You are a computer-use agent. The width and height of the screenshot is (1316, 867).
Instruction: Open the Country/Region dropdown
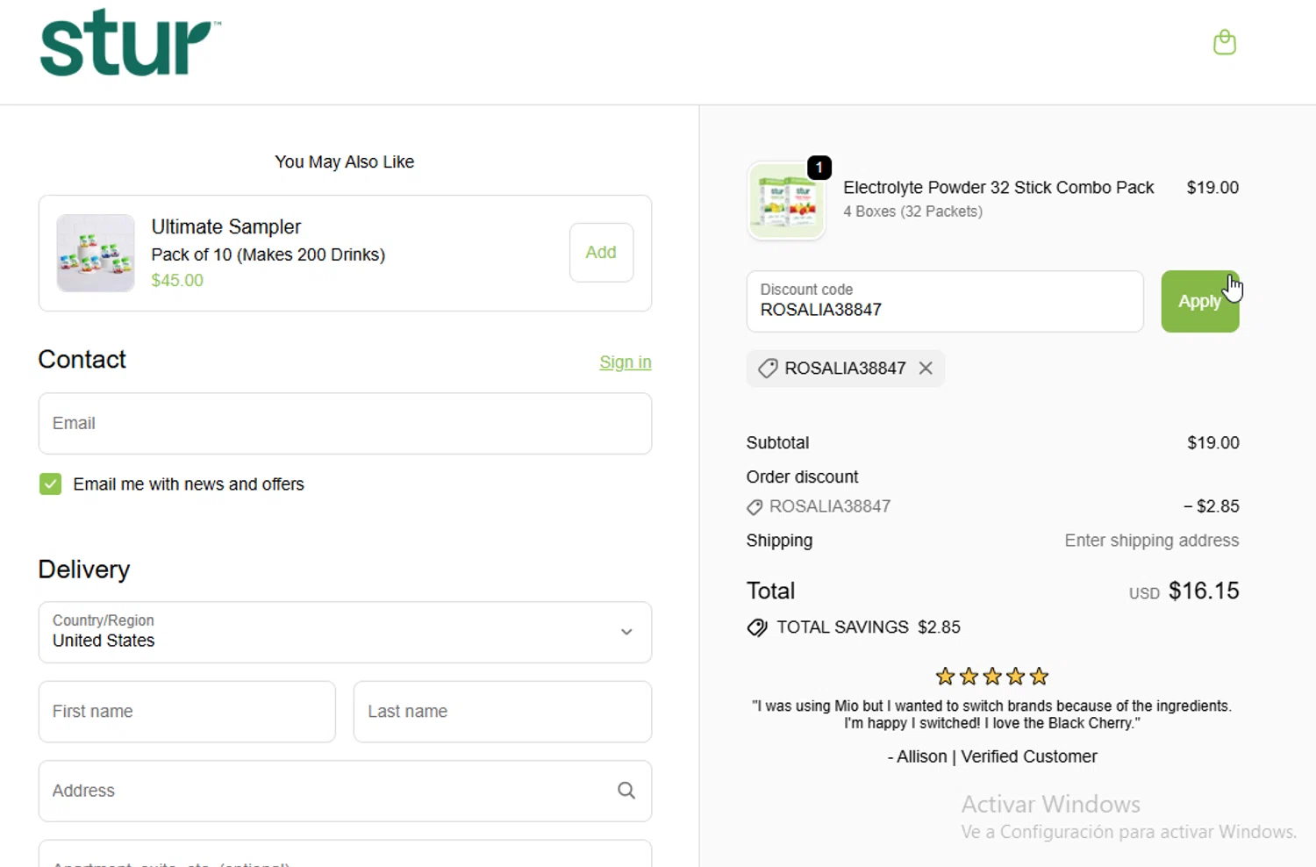pos(345,632)
